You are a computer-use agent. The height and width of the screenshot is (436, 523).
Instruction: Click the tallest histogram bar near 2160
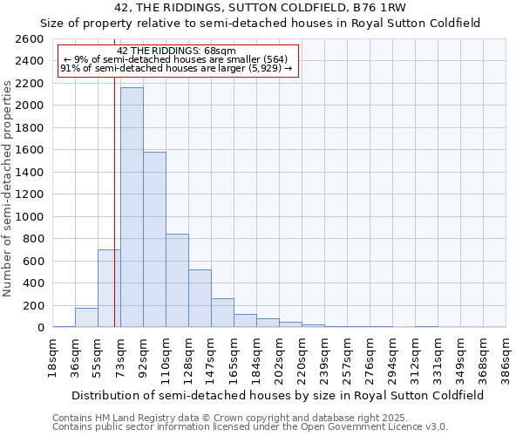132,208
